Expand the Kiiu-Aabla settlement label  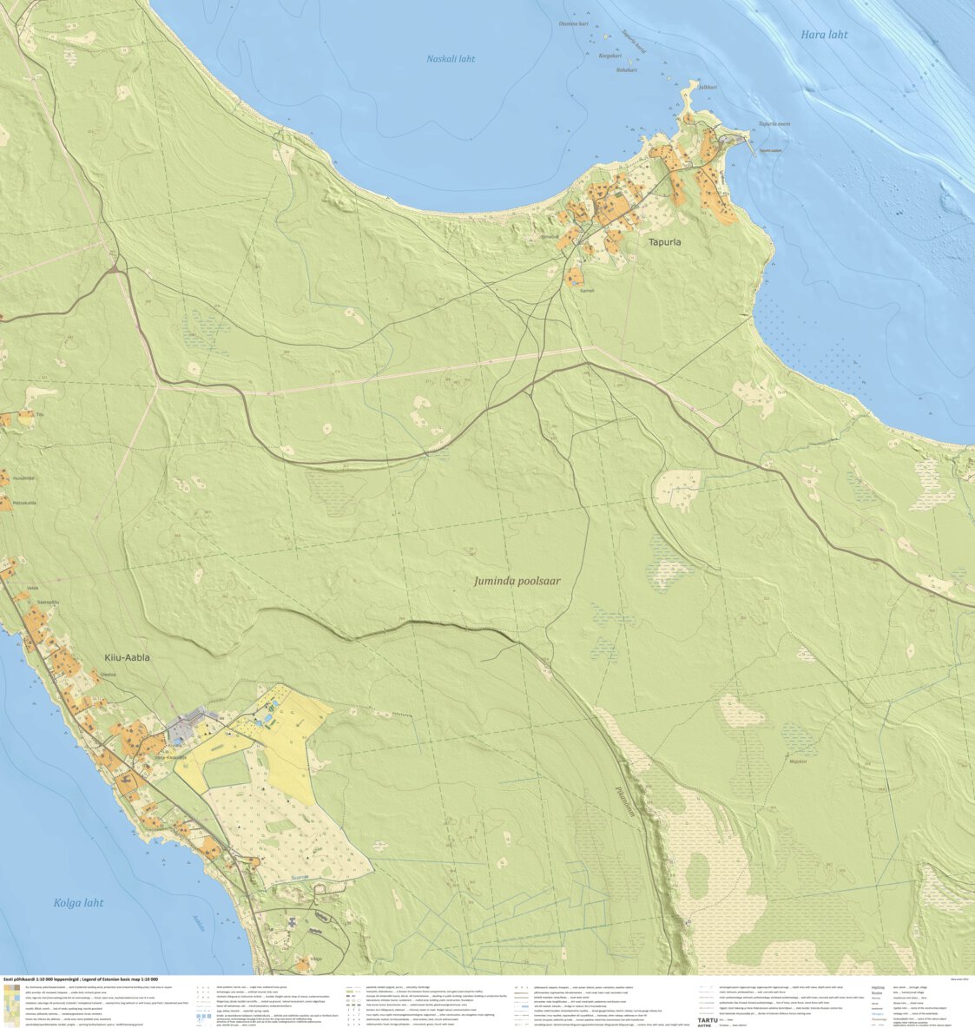click(x=128, y=658)
